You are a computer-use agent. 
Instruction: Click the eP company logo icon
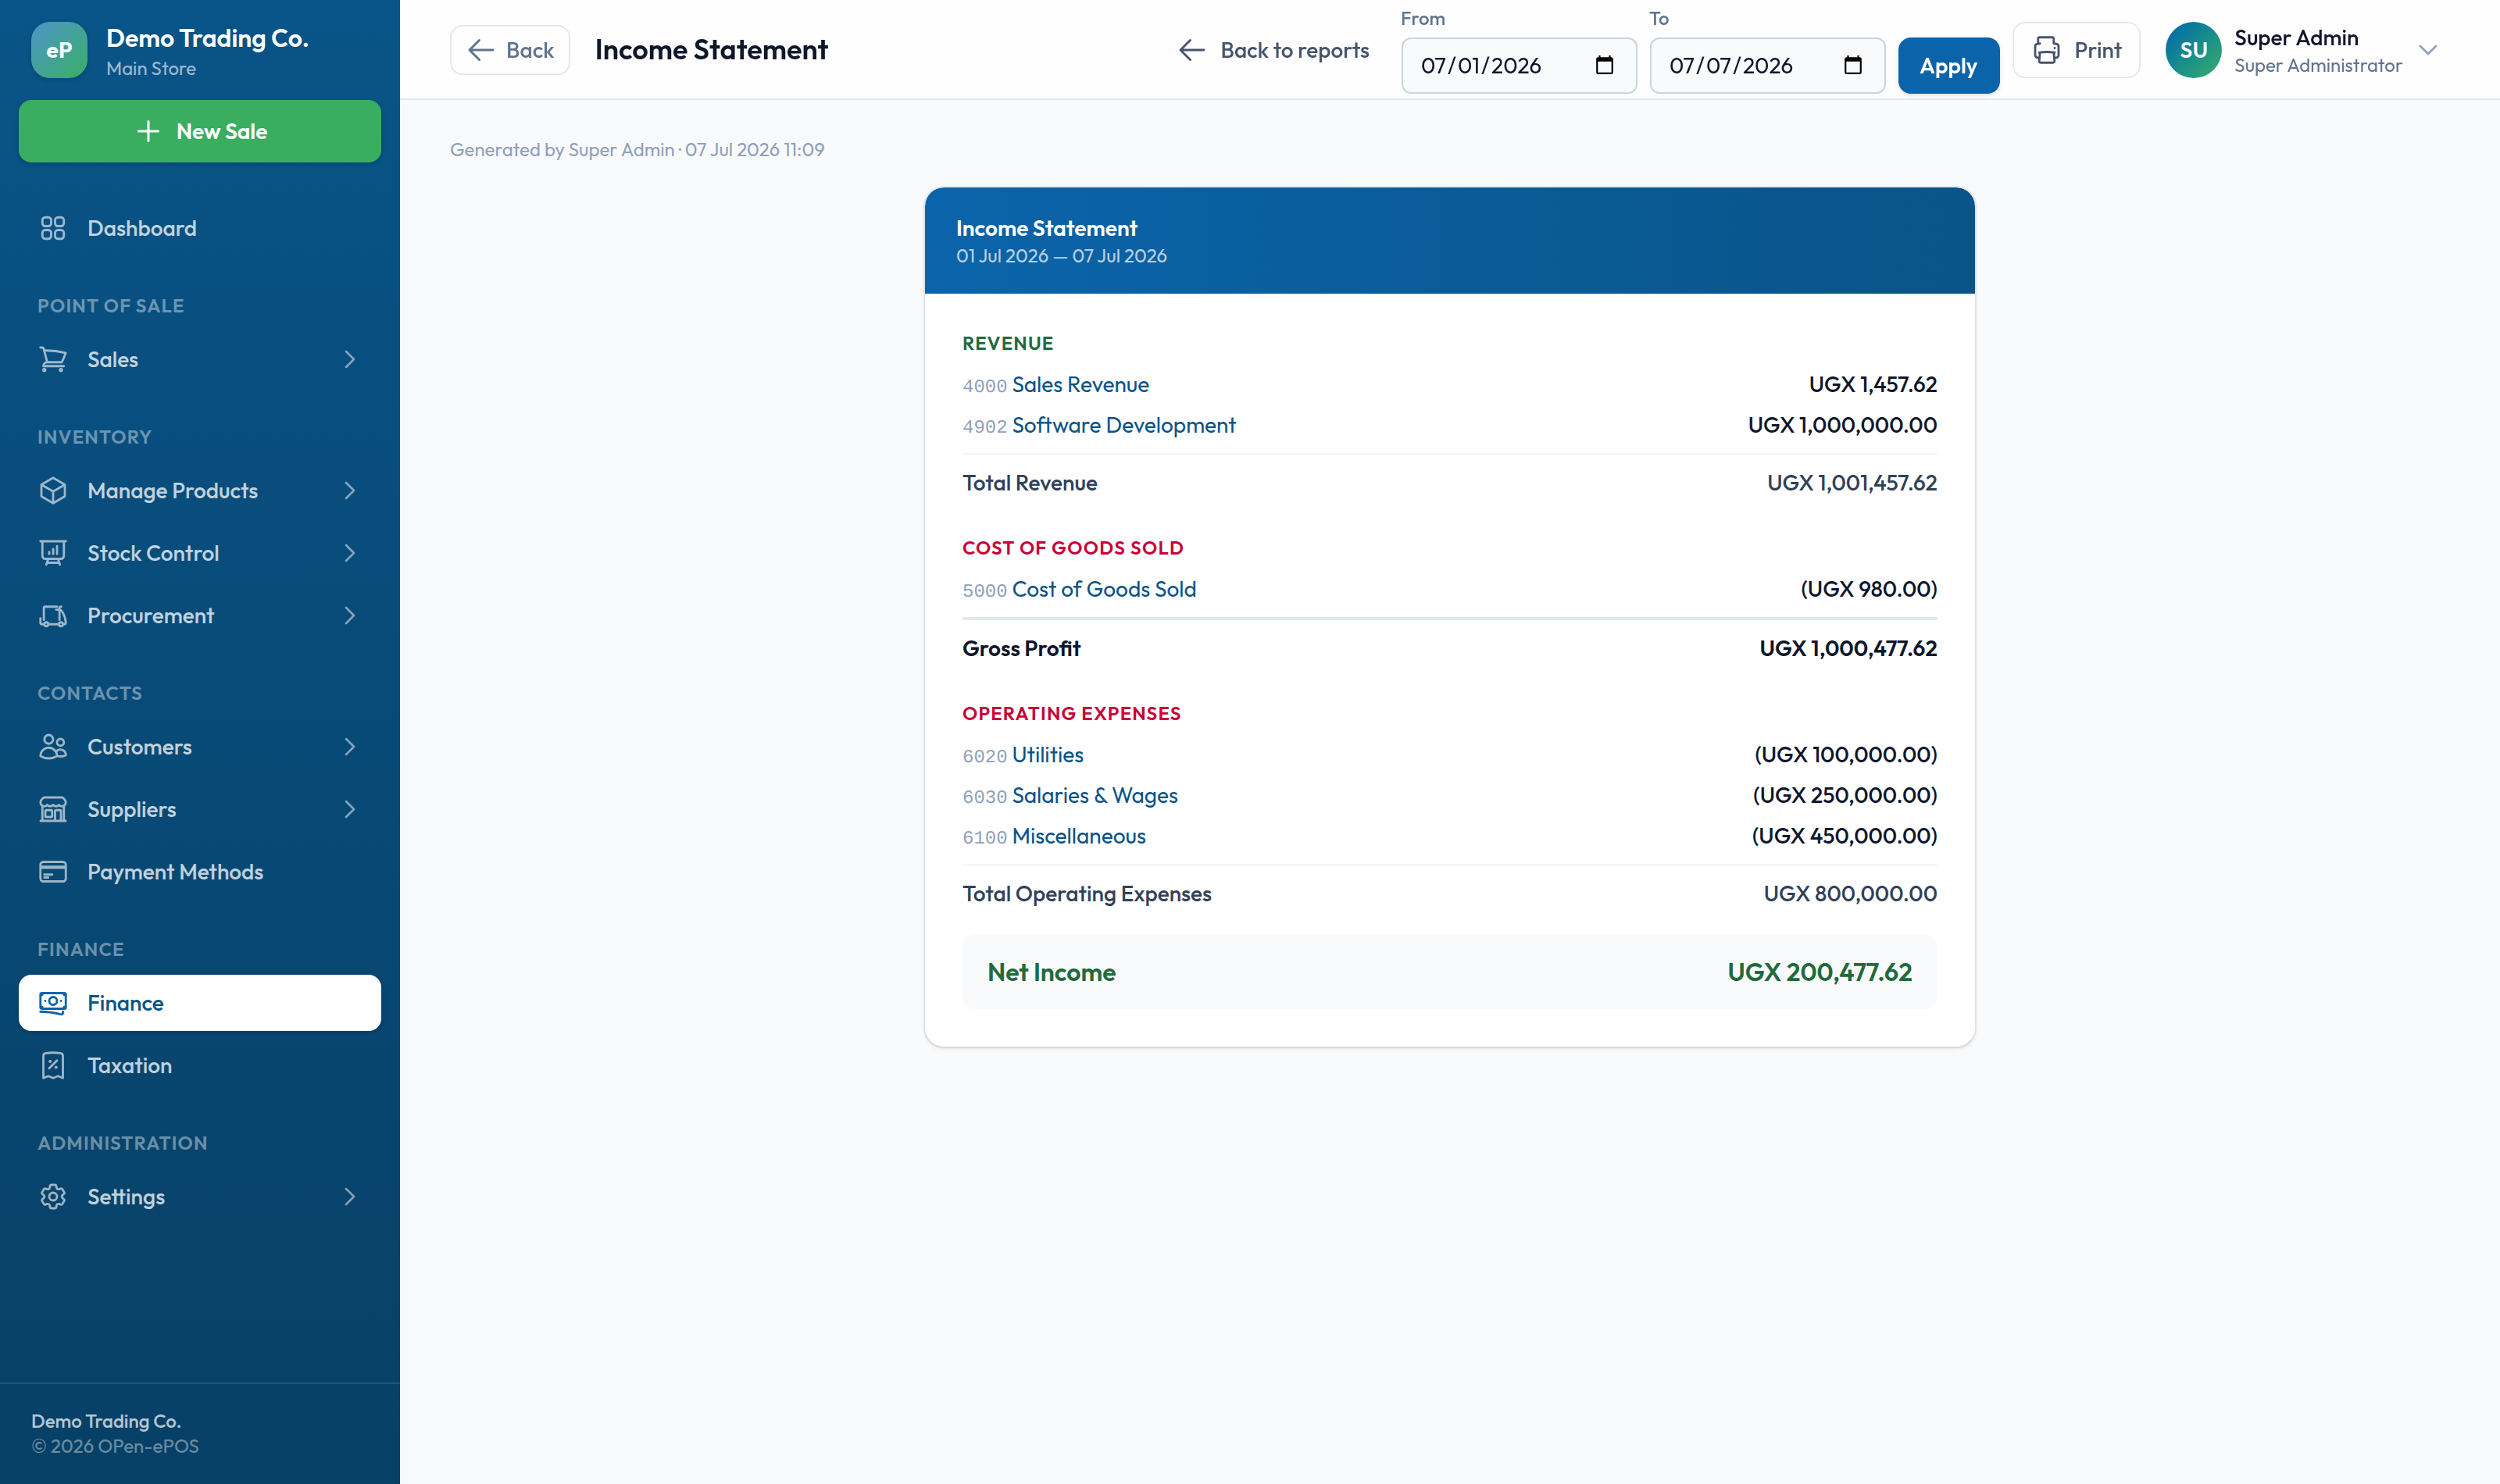59,50
